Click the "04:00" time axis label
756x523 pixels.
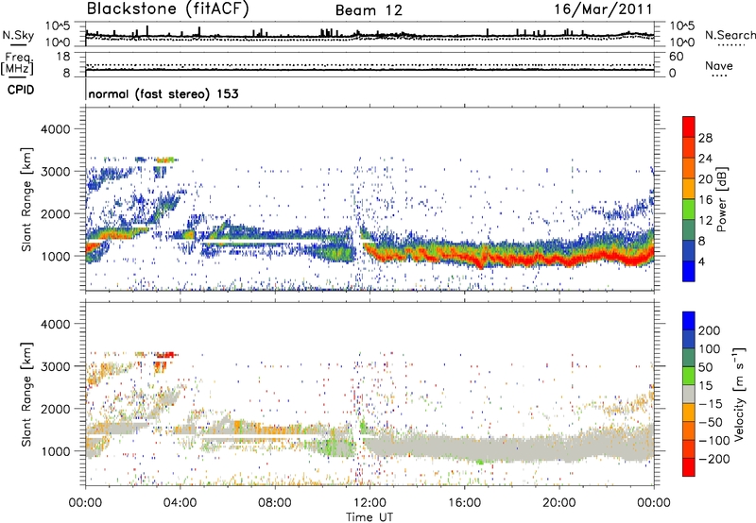(180, 503)
